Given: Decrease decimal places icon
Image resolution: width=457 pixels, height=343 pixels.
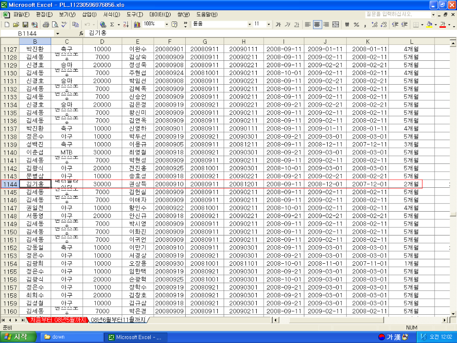Looking at the screenshot, I should point(384,24).
